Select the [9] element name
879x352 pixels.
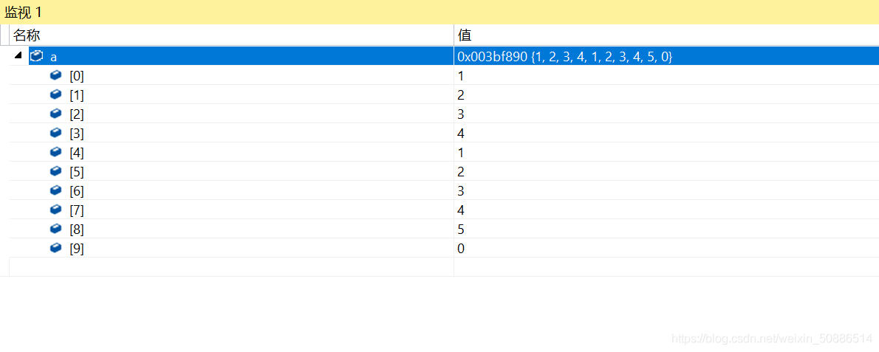(77, 249)
